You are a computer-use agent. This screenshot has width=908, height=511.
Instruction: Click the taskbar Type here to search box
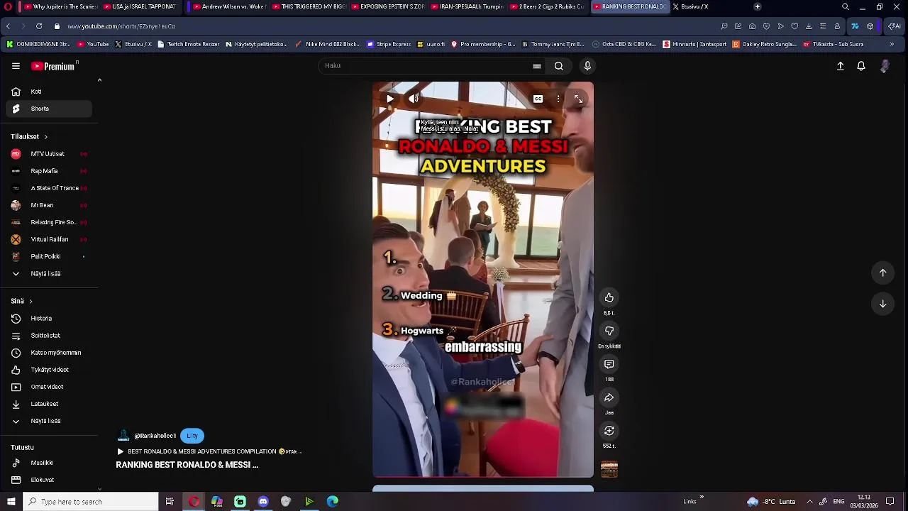click(90, 502)
